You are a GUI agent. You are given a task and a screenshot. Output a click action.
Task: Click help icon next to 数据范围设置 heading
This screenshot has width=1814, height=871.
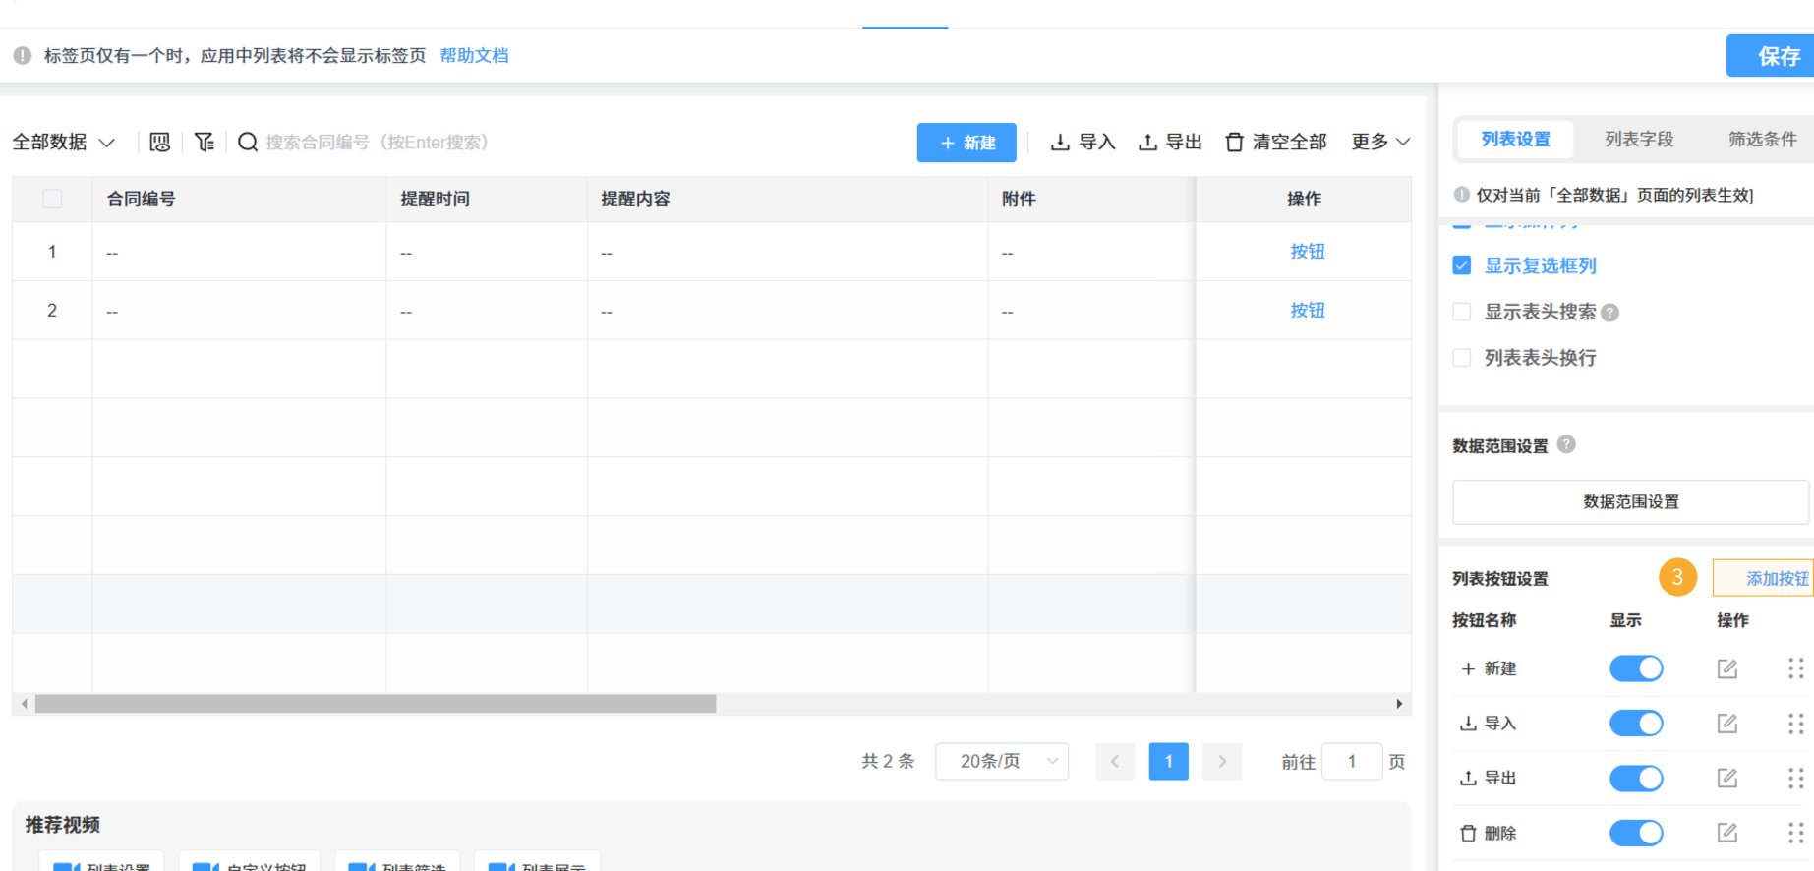(x=1566, y=444)
